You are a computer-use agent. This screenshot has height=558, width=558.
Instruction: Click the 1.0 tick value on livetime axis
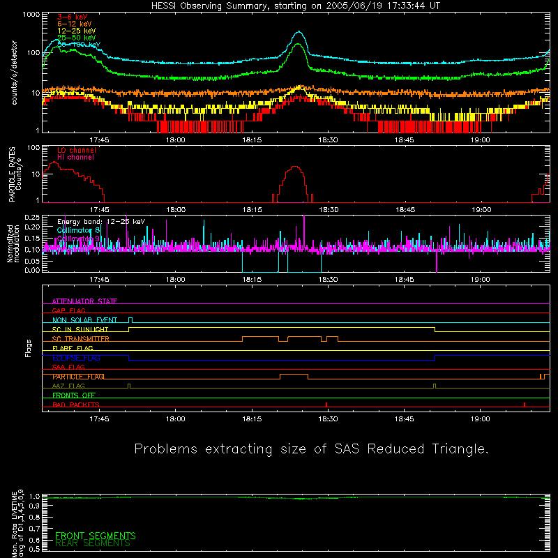pyautogui.click(x=34, y=497)
